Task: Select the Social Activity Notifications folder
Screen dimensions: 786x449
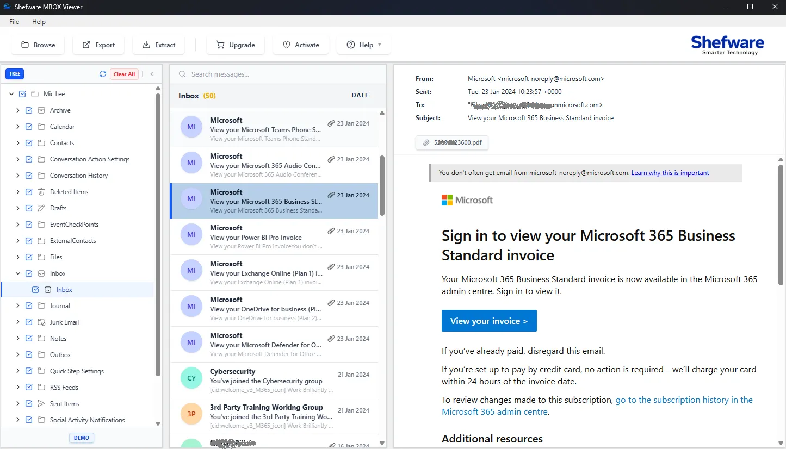Action: tap(87, 420)
